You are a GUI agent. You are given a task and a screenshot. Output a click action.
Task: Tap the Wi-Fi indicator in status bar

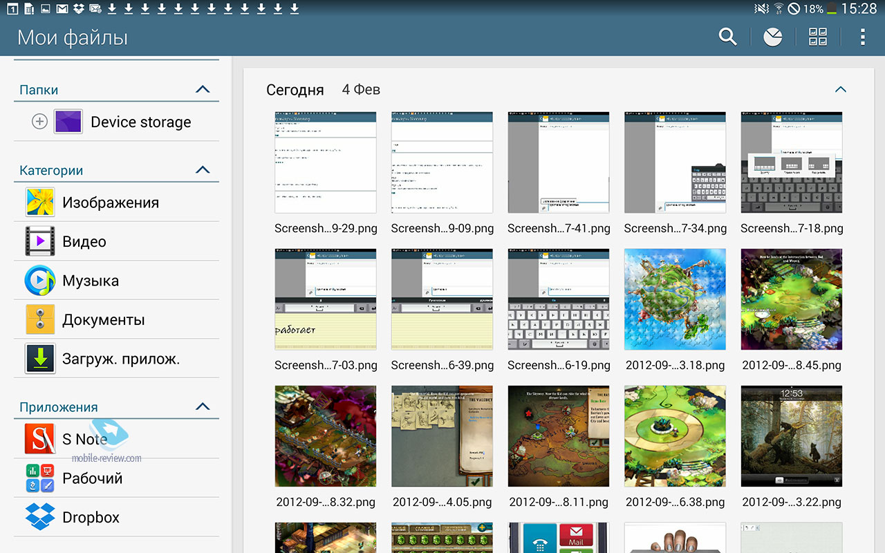tap(779, 9)
